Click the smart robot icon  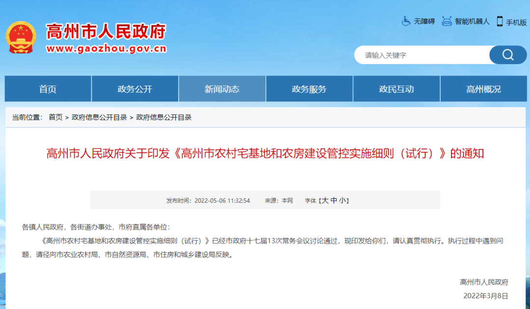click(447, 21)
